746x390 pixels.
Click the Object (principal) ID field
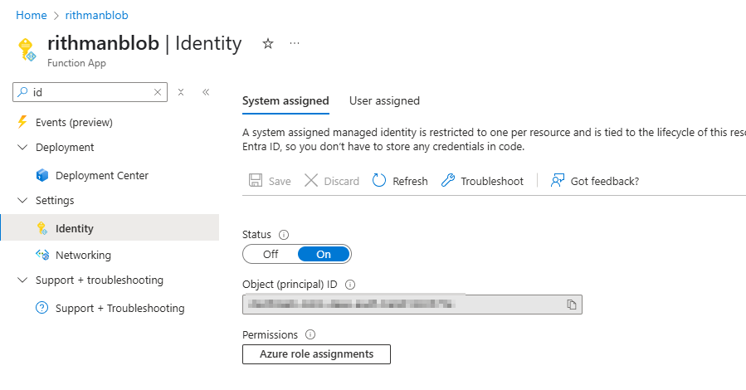412,305
